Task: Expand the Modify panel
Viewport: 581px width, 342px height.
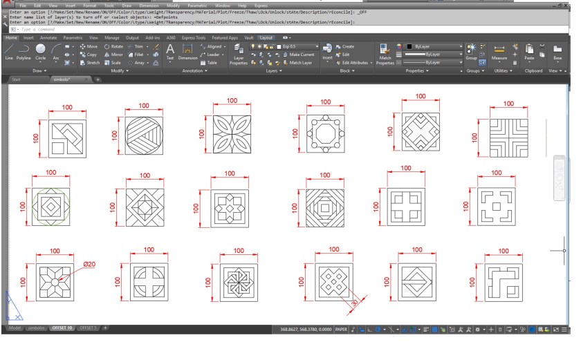Action: [120, 70]
